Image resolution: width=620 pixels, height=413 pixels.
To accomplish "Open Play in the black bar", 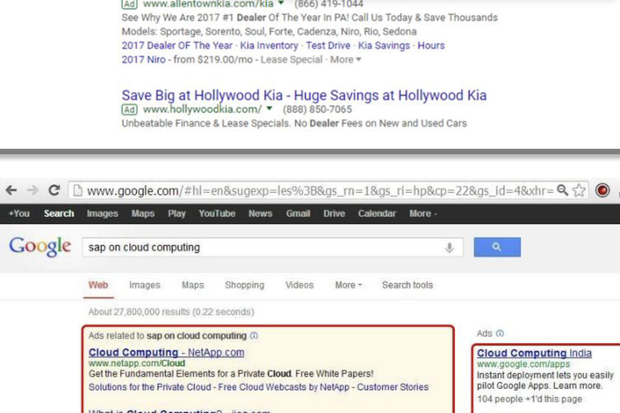I will click(176, 213).
